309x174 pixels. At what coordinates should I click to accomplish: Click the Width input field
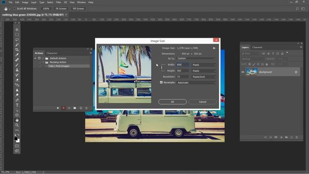point(183,65)
